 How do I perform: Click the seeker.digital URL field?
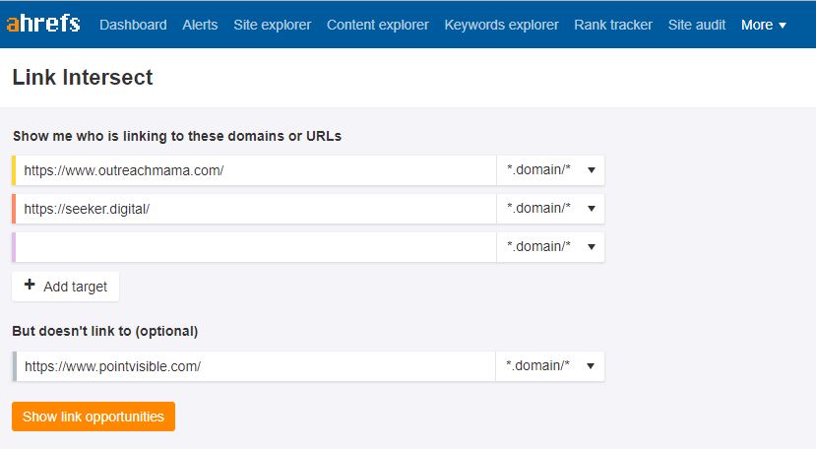pyautogui.click(x=255, y=209)
